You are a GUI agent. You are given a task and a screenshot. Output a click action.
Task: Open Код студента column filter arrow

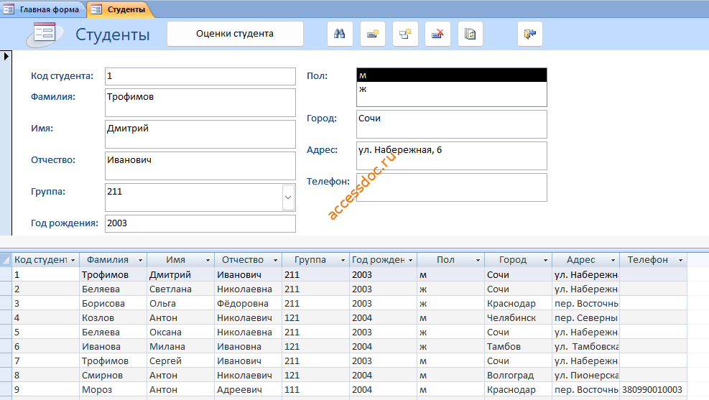pos(73,261)
